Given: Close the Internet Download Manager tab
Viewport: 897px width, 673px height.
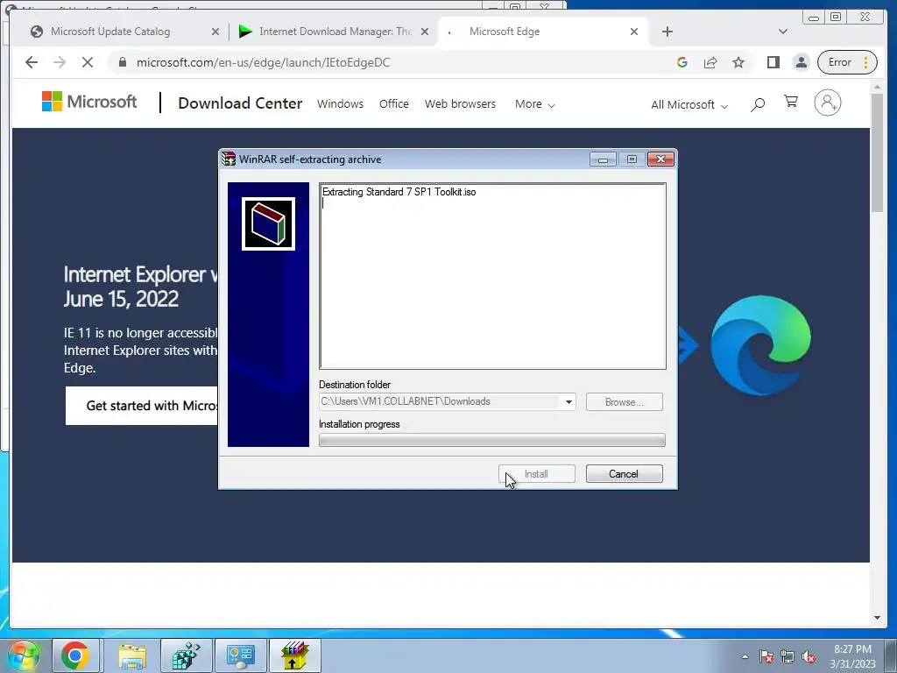Looking at the screenshot, I should [425, 32].
